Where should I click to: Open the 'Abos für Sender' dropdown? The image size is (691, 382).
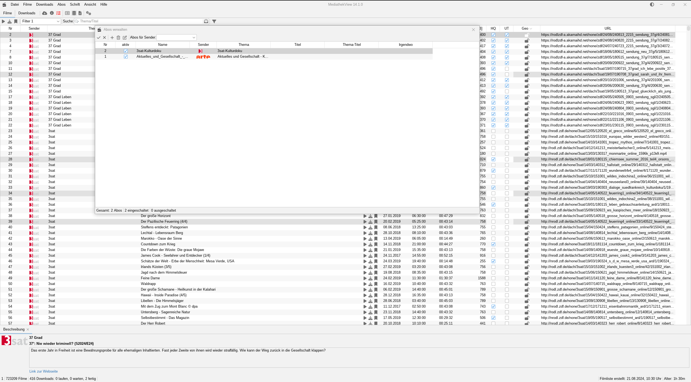pyautogui.click(x=177, y=37)
